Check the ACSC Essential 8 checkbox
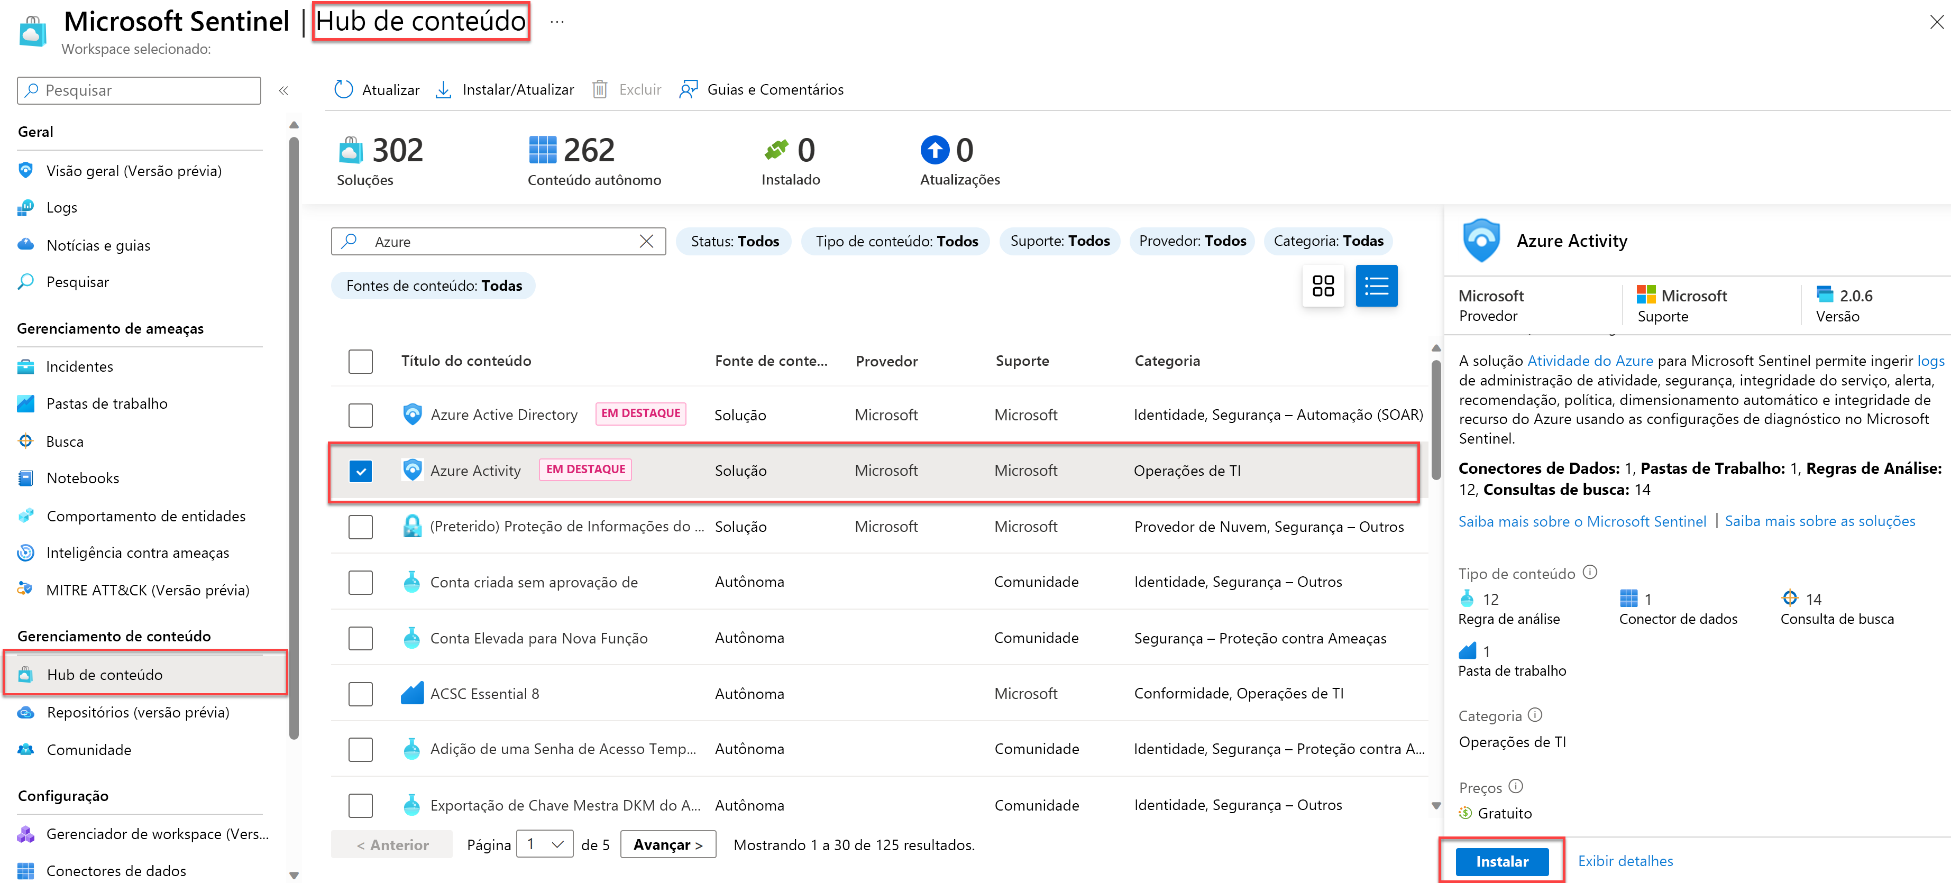1951x883 pixels. click(361, 694)
